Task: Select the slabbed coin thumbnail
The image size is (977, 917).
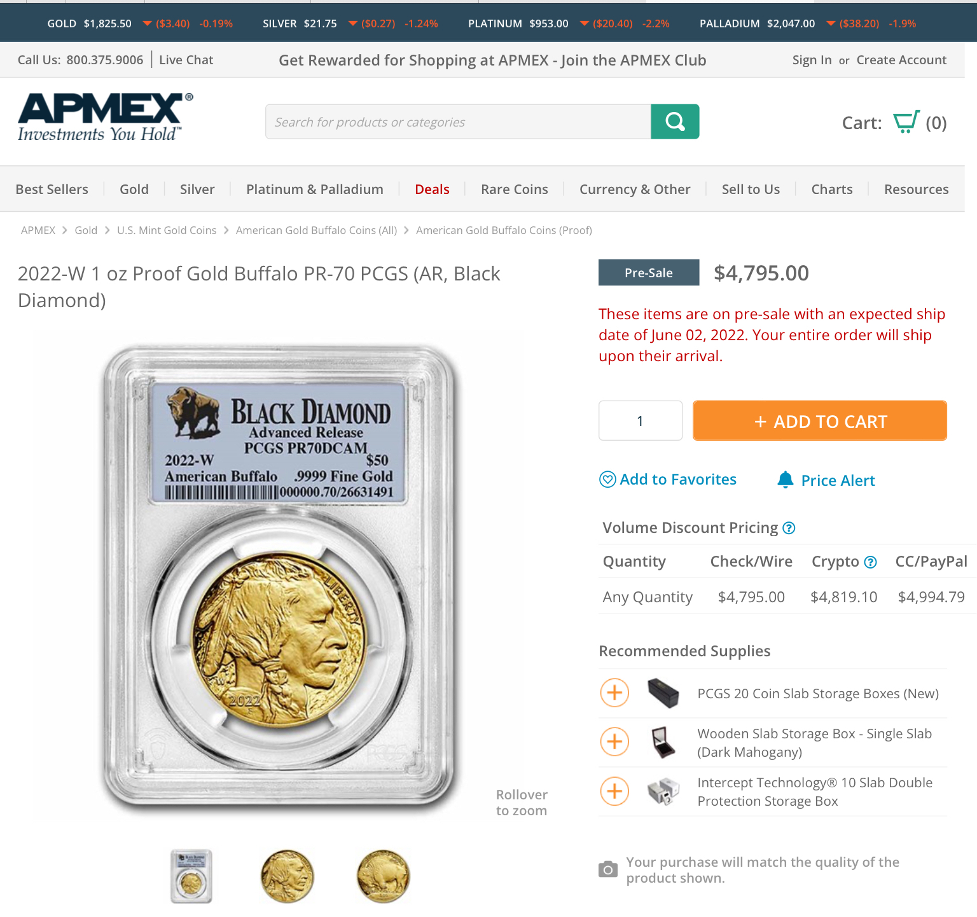Action: [191, 876]
